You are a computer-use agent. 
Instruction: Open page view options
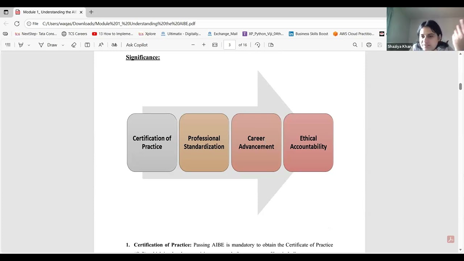pos(271,45)
